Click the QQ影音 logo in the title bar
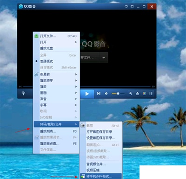The image size is (186, 179). point(21,6)
